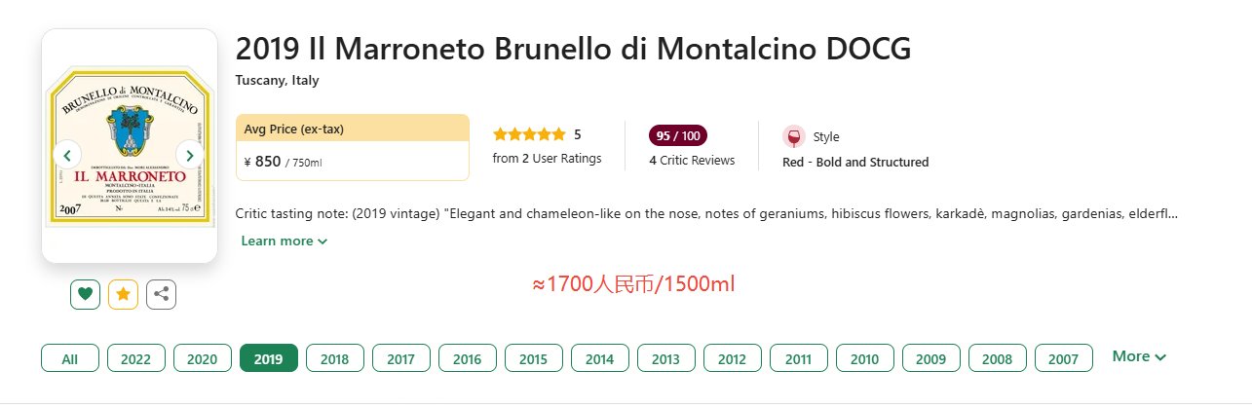Click the heart favorite icon
Image resolution: width=1252 pixels, height=408 pixels.
(x=86, y=293)
